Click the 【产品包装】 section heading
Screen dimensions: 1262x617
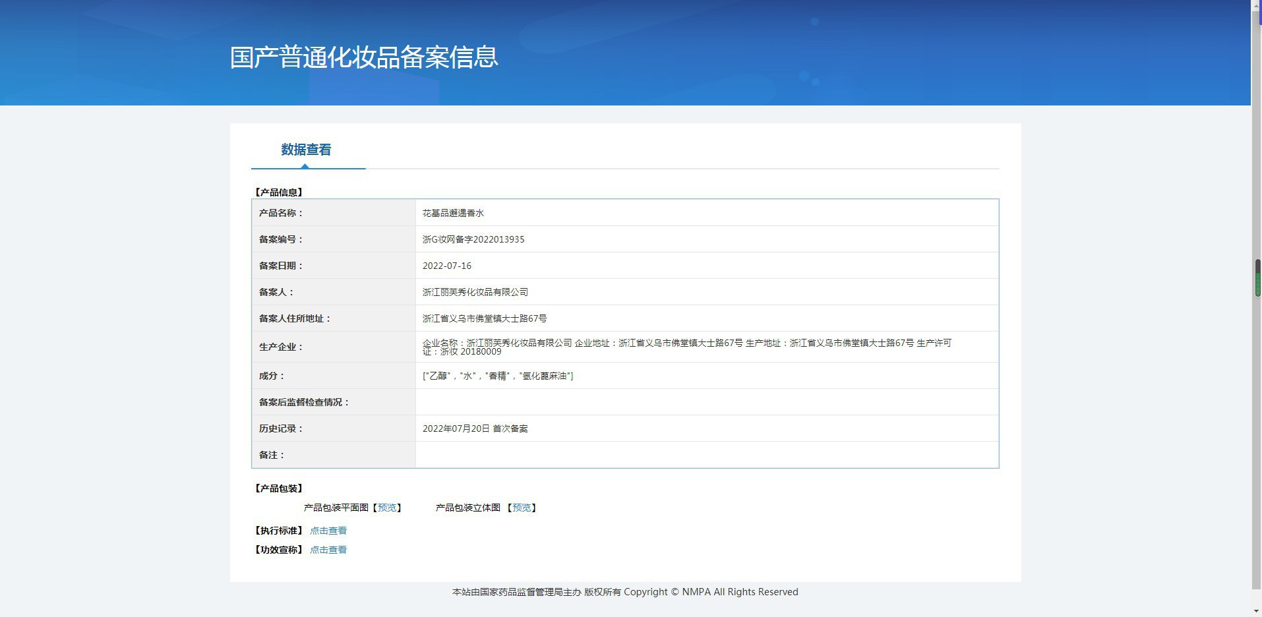pos(279,488)
